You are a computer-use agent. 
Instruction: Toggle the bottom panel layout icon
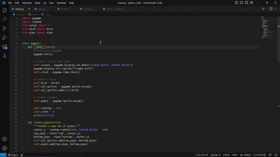coord(241,3)
